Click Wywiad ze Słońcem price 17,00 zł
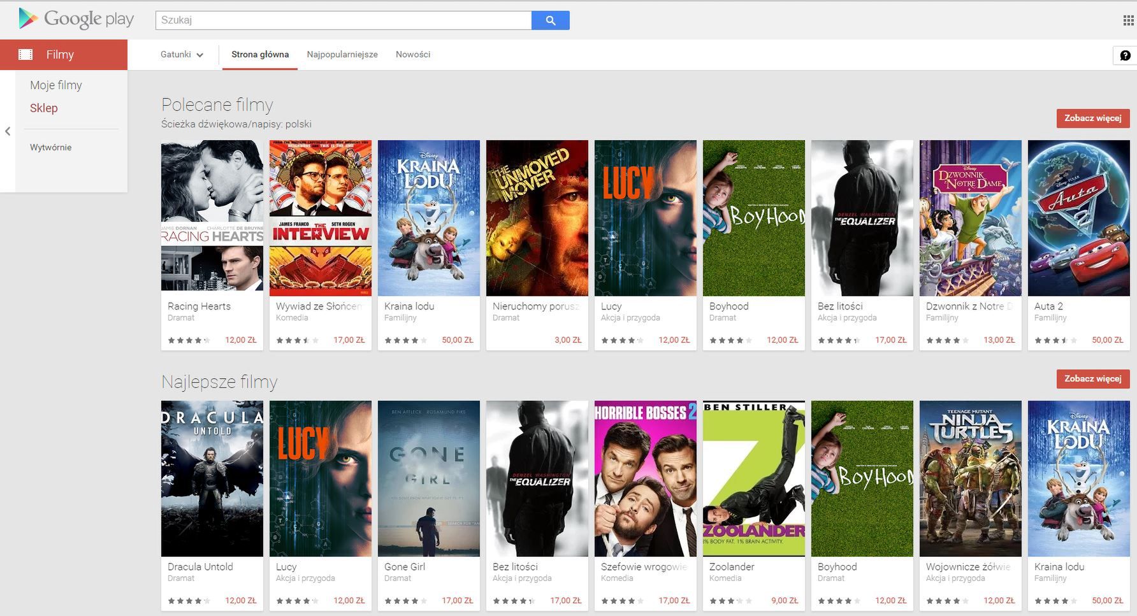The height and width of the screenshot is (616, 1137). [x=349, y=340]
